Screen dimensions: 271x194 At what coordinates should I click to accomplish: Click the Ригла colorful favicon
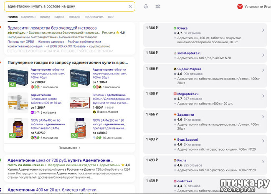175,160
